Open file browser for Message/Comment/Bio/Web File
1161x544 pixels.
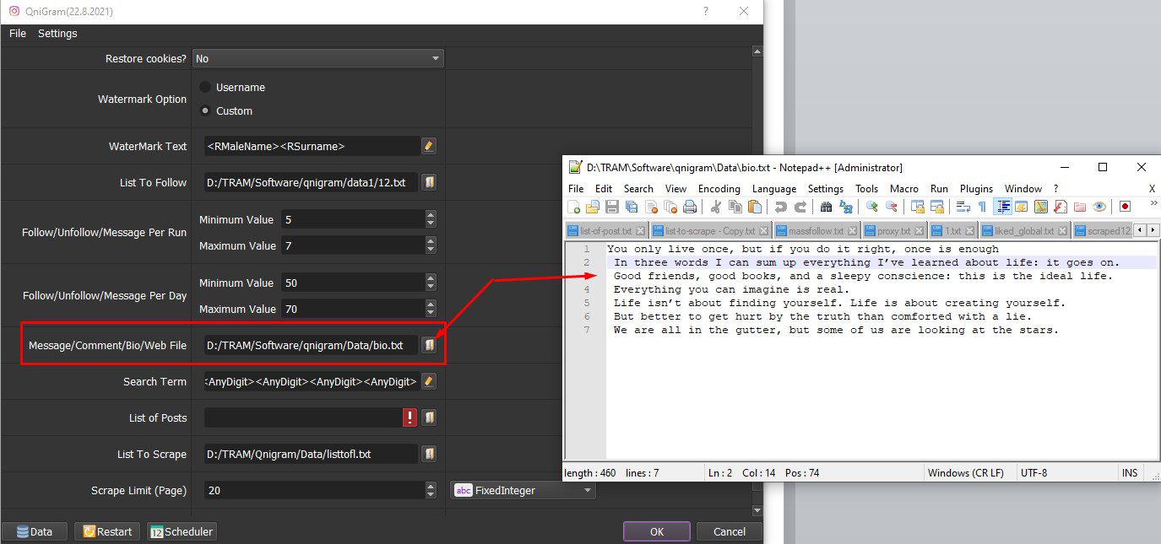429,345
